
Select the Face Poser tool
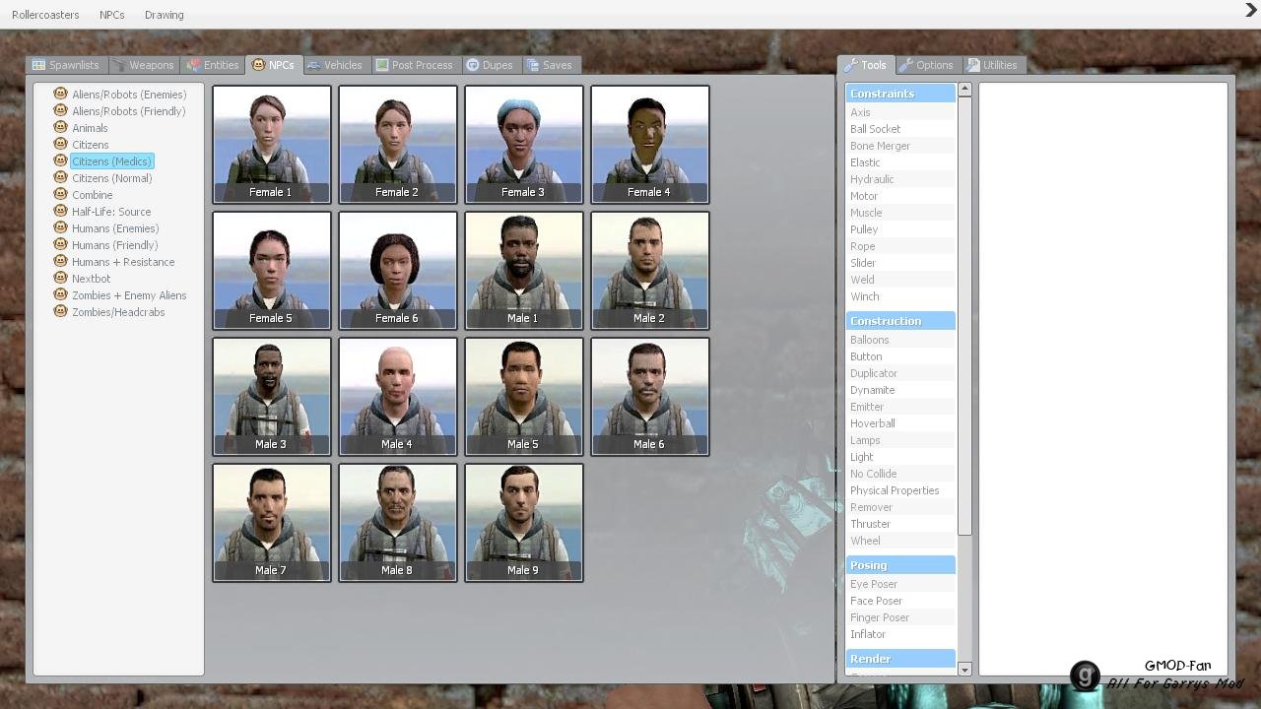click(900, 601)
